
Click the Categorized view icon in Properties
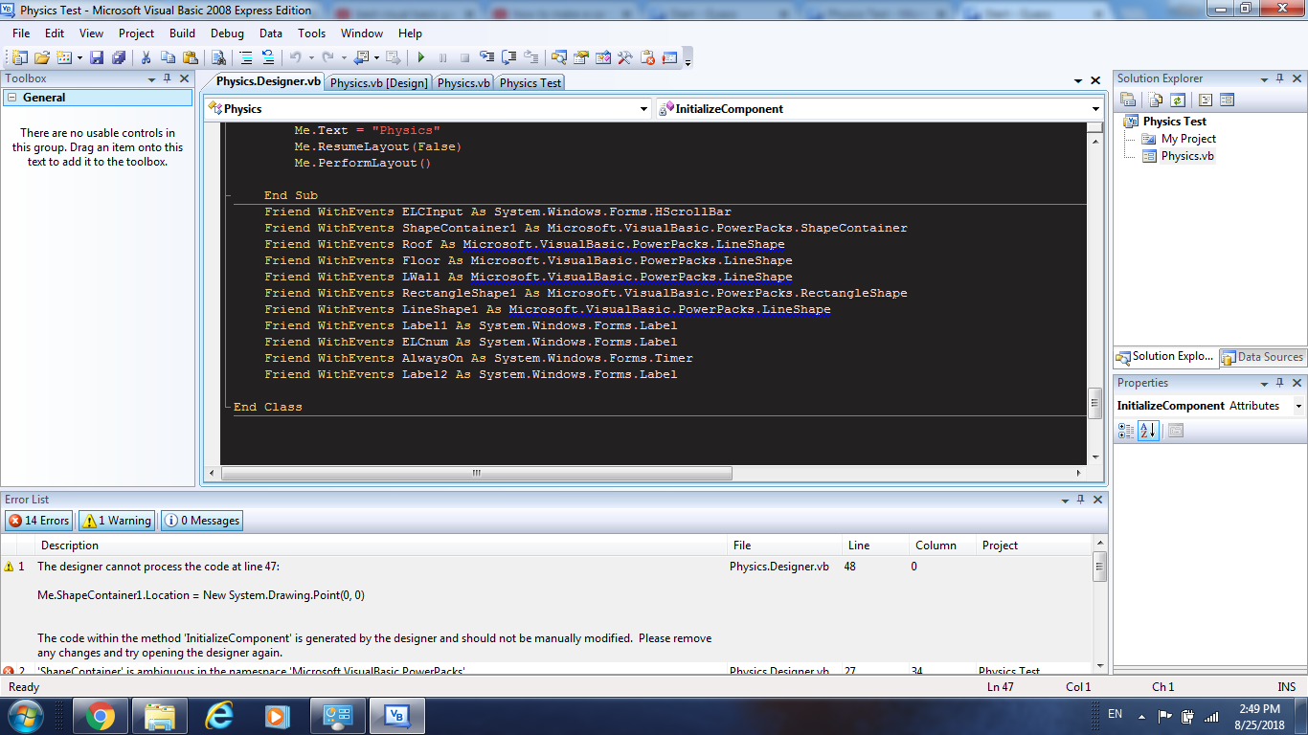(1127, 431)
